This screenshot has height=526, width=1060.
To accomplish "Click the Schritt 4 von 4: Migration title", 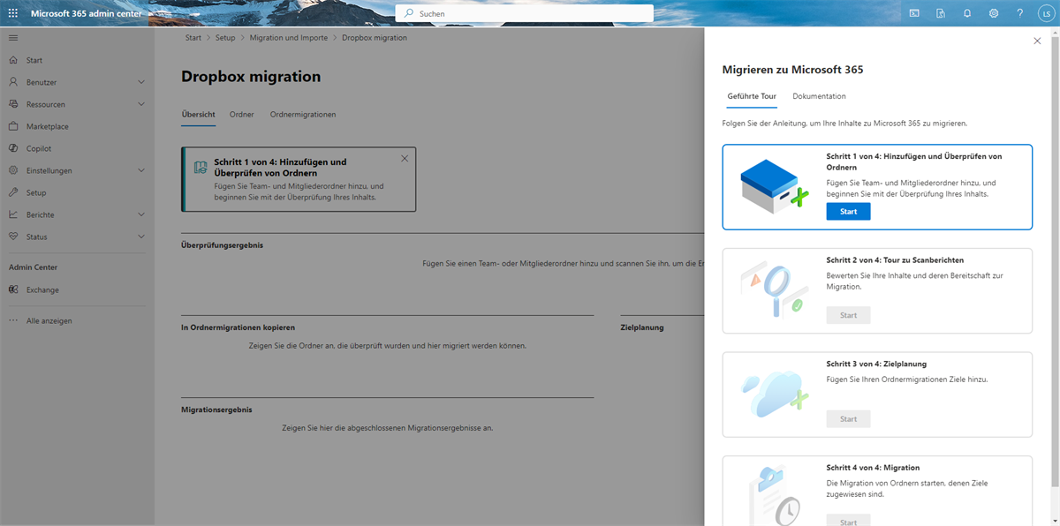I will pyautogui.click(x=873, y=468).
